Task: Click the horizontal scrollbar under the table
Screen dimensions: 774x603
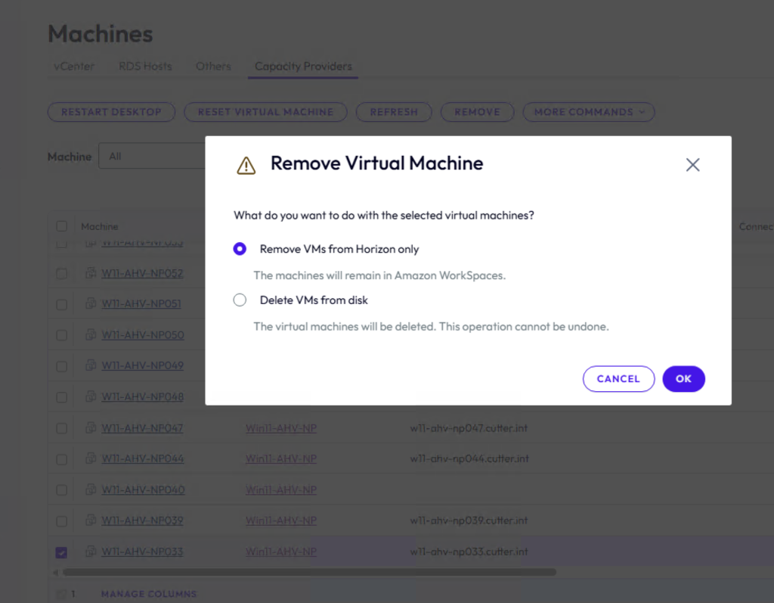Action: click(310, 573)
